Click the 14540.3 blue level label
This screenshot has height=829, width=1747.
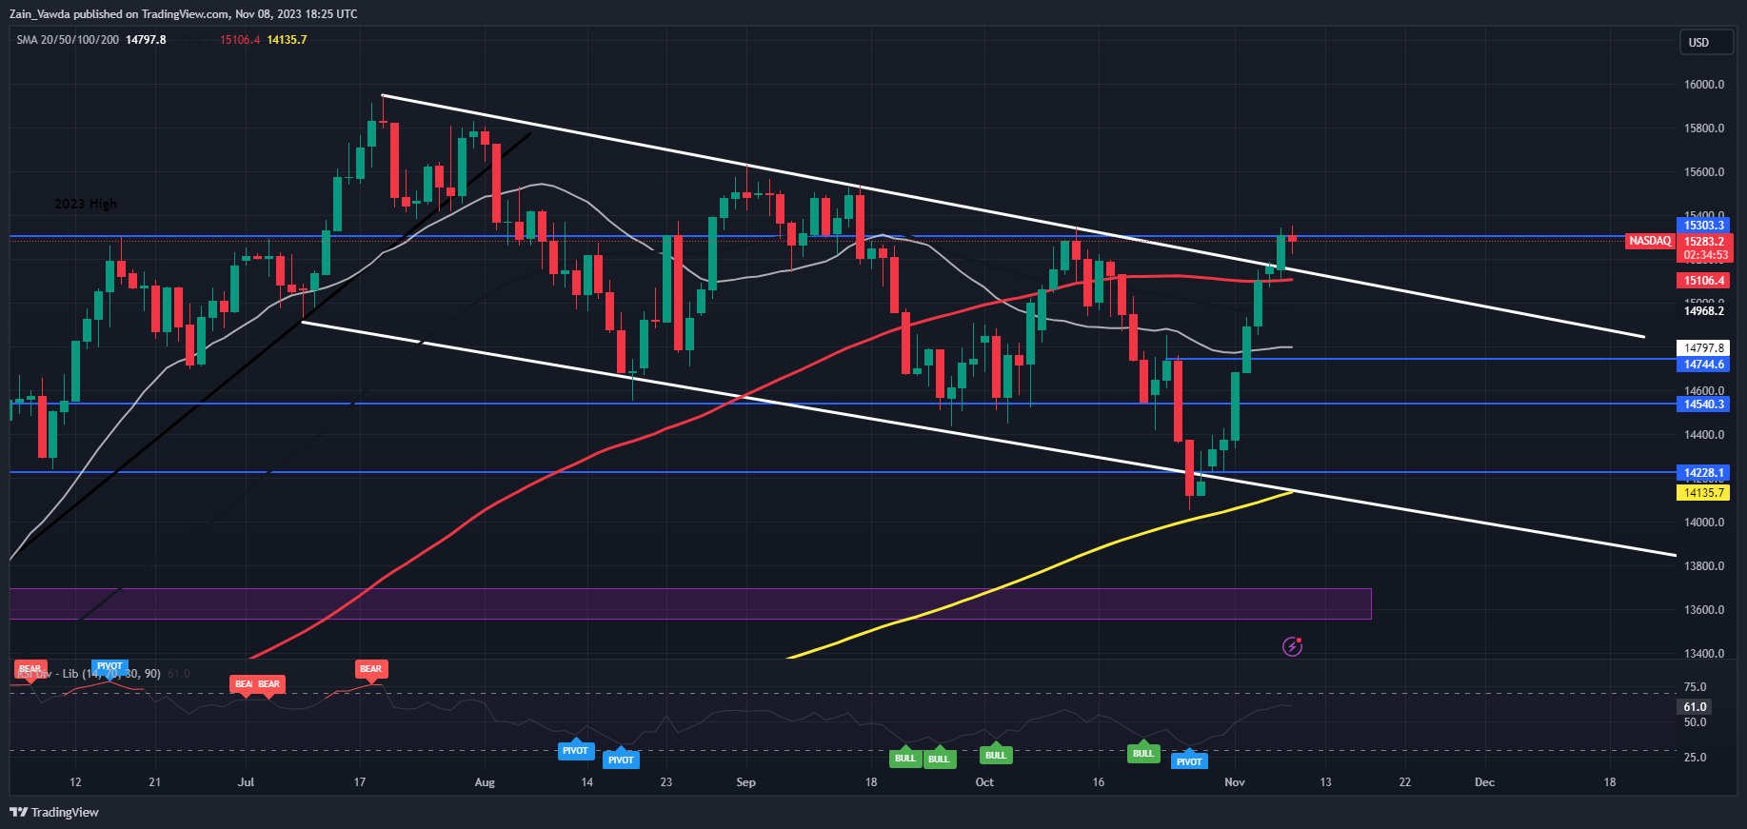[1703, 405]
